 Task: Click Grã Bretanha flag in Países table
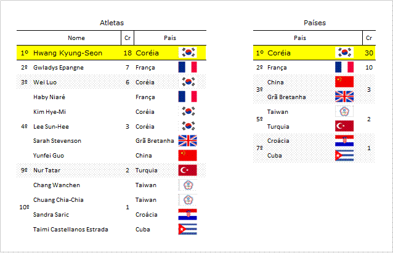[344, 97]
